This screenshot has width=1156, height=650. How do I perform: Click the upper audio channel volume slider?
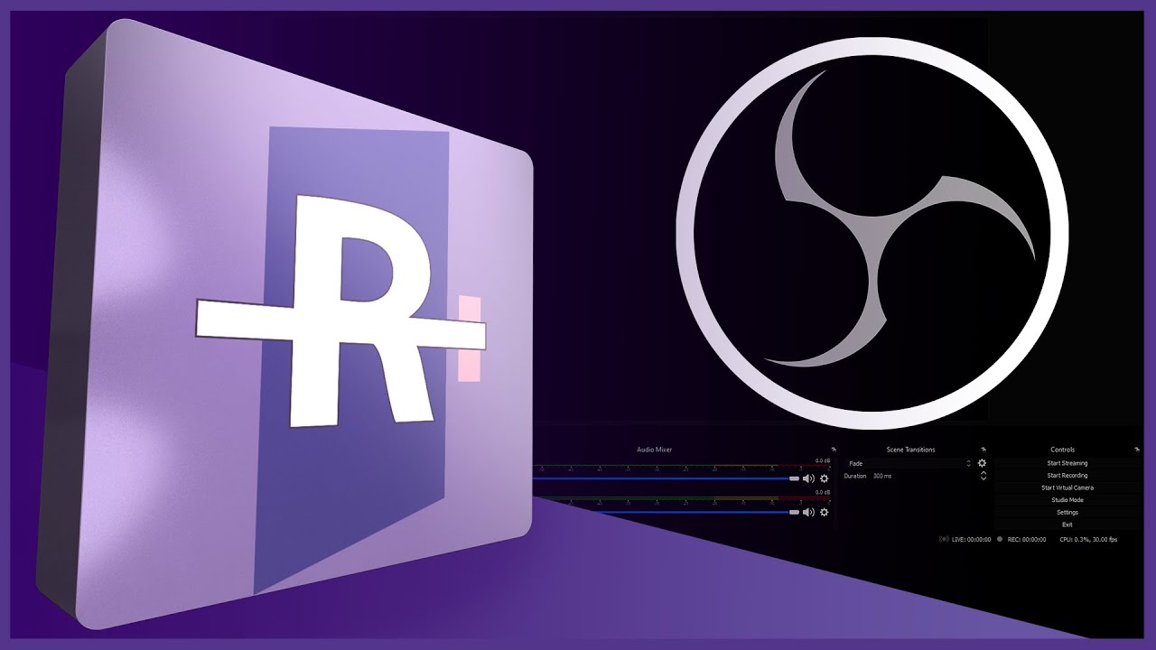(x=667, y=478)
